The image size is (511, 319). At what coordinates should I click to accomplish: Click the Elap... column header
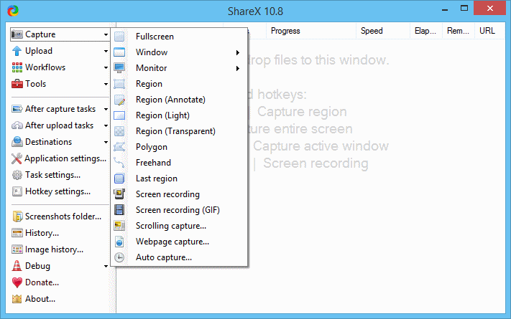(426, 31)
